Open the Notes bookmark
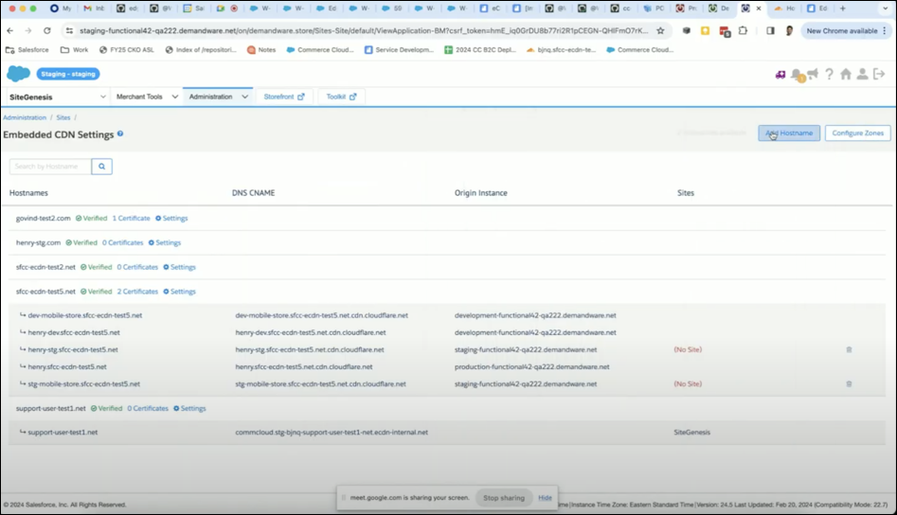Viewport: 897px width, 515px height. click(261, 50)
